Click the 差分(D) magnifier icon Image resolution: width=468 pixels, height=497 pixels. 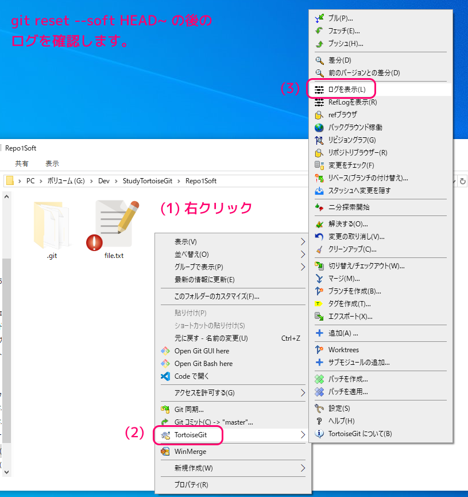pyautogui.click(x=319, y=60)
